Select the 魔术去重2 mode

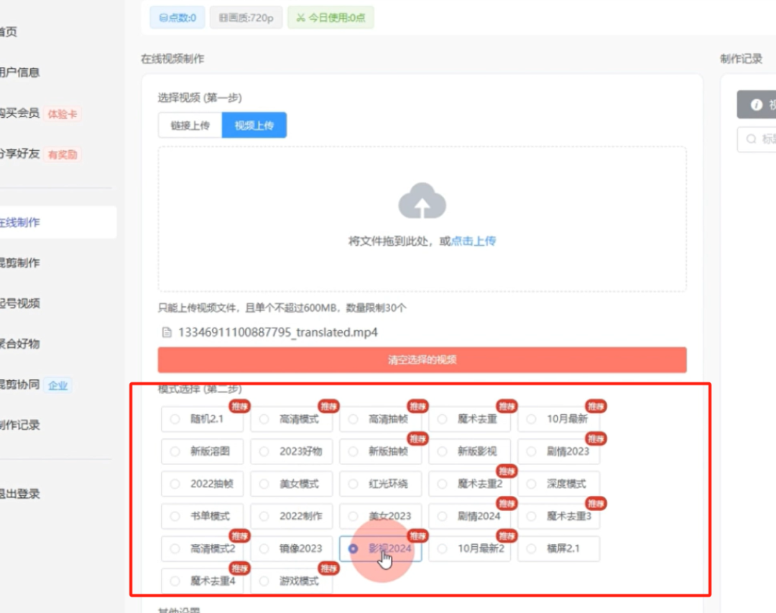(x=470, y=484)
